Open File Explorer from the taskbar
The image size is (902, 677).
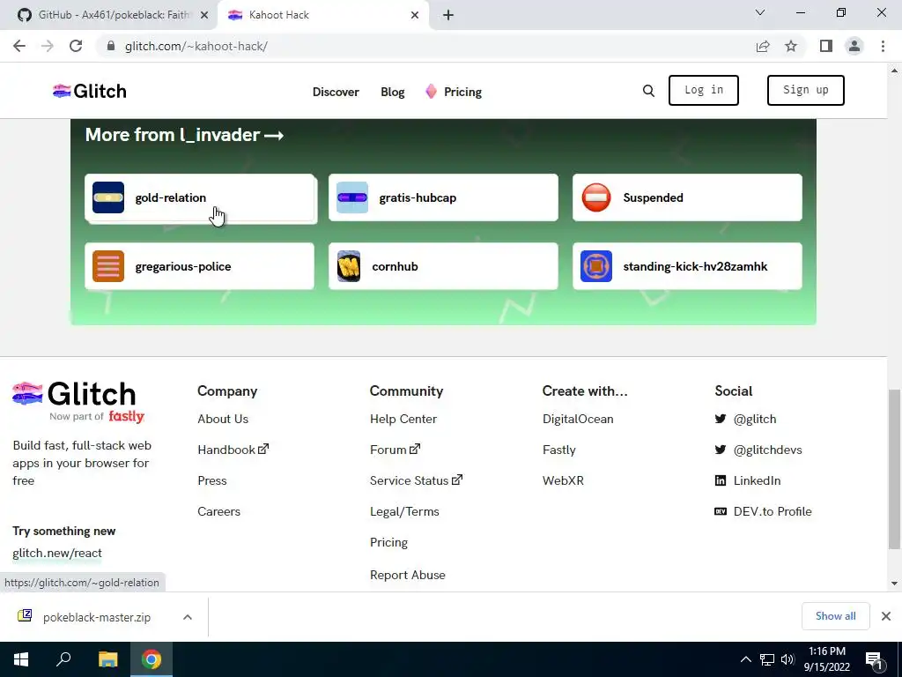(107, 659)
